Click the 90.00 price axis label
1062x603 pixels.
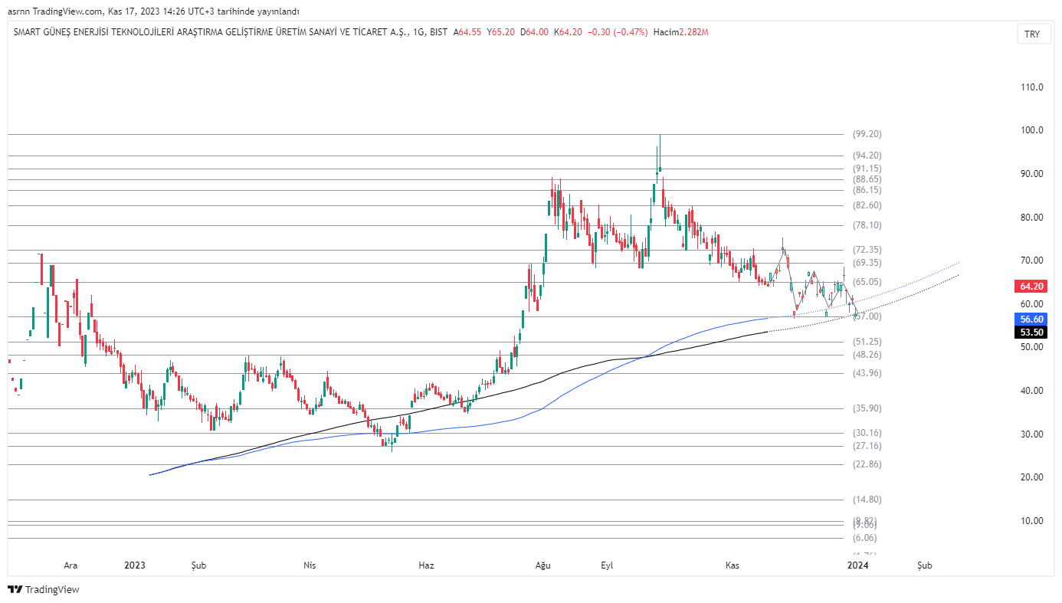point(1031,174)
